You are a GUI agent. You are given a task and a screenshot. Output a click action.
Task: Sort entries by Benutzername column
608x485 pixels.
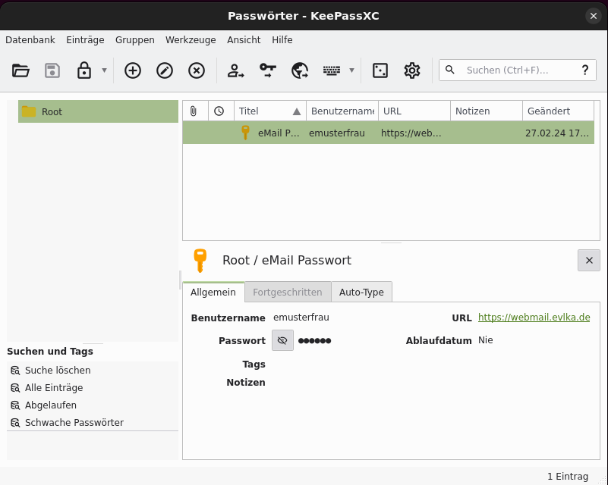click(x=342, y=111)
